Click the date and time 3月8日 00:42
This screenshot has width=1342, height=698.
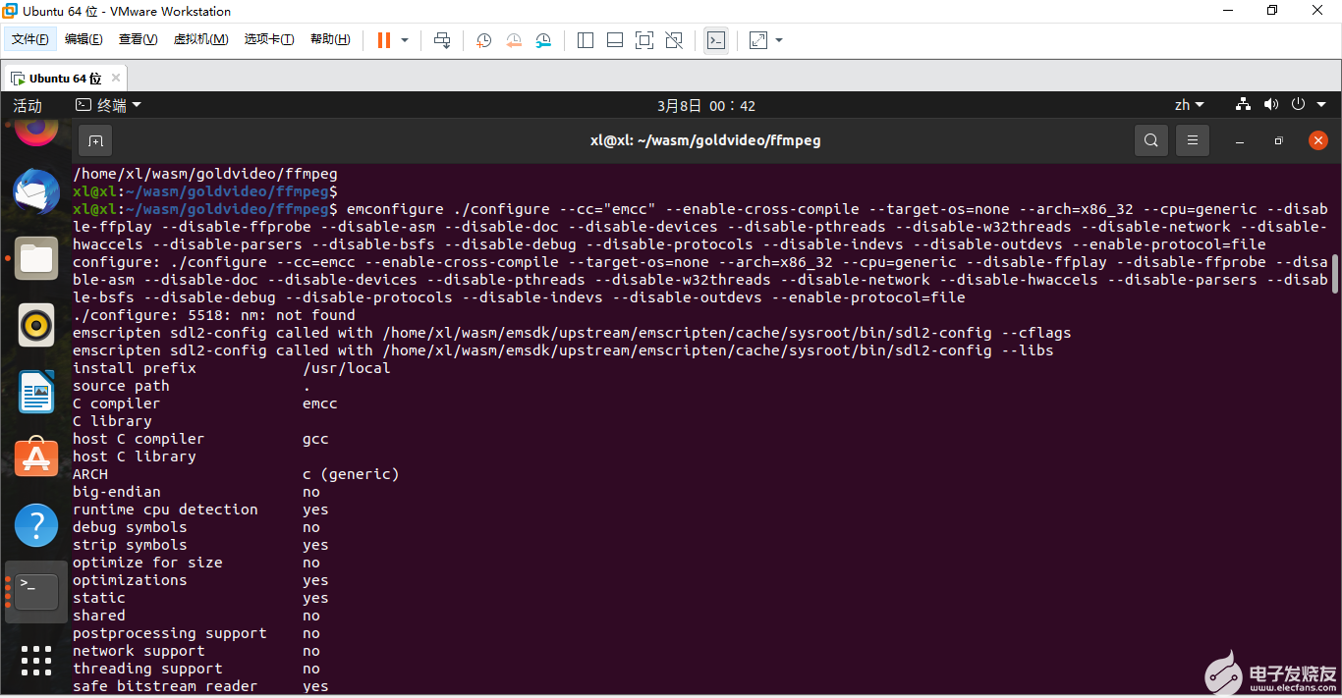706,105
